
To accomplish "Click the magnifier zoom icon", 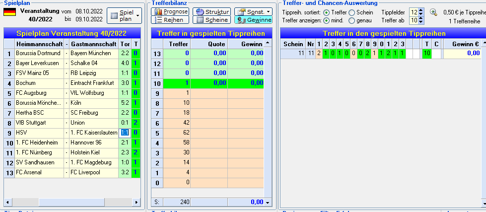I will (x=433, y=12).
